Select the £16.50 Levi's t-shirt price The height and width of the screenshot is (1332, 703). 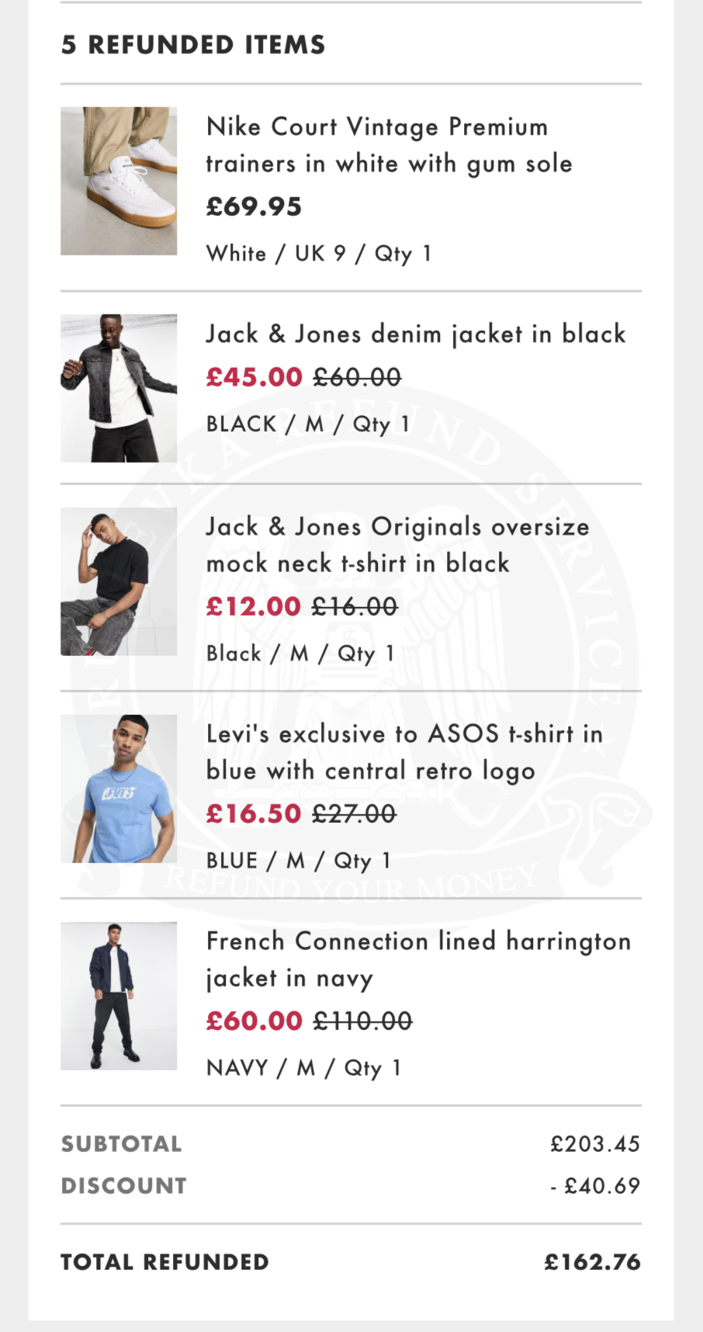(x=253, y=813)
